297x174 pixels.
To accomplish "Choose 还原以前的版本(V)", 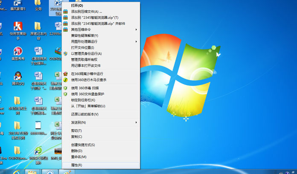I will click(x=101, y=114).
